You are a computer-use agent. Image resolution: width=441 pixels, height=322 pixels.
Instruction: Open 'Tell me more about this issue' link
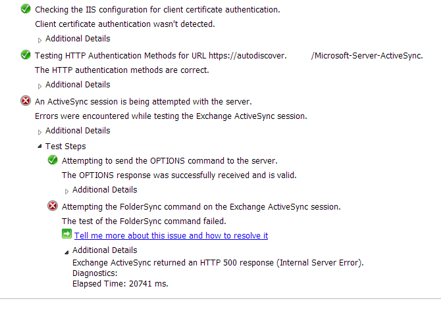171,236
